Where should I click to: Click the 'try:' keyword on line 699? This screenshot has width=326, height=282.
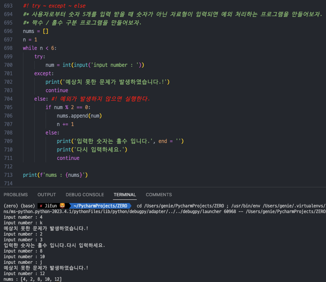(40, 56)
